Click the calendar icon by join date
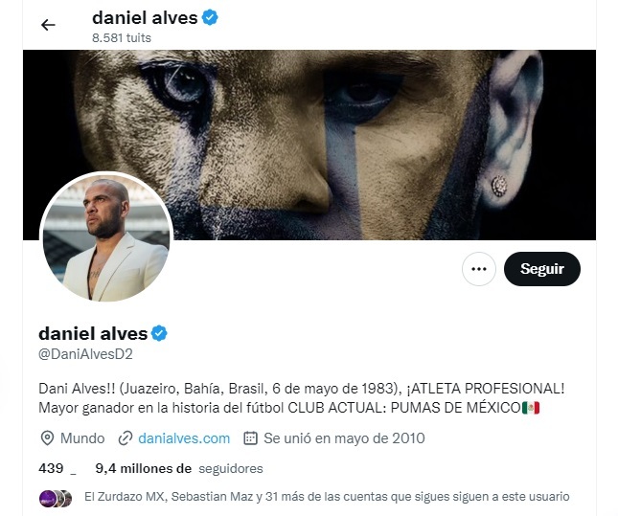 [x=251, y=438]
